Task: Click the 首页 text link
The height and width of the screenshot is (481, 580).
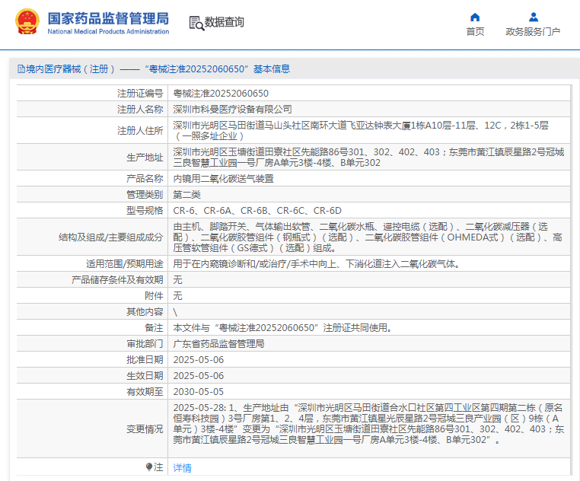Action: [x=475, y=32]
